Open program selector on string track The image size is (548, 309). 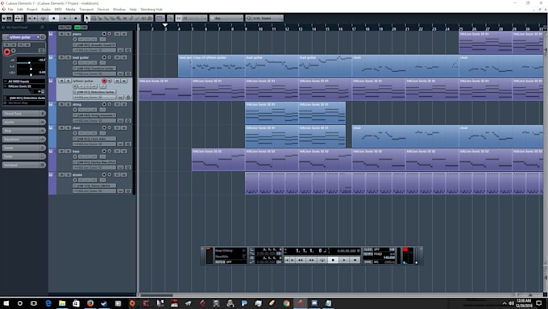[94, 115]
